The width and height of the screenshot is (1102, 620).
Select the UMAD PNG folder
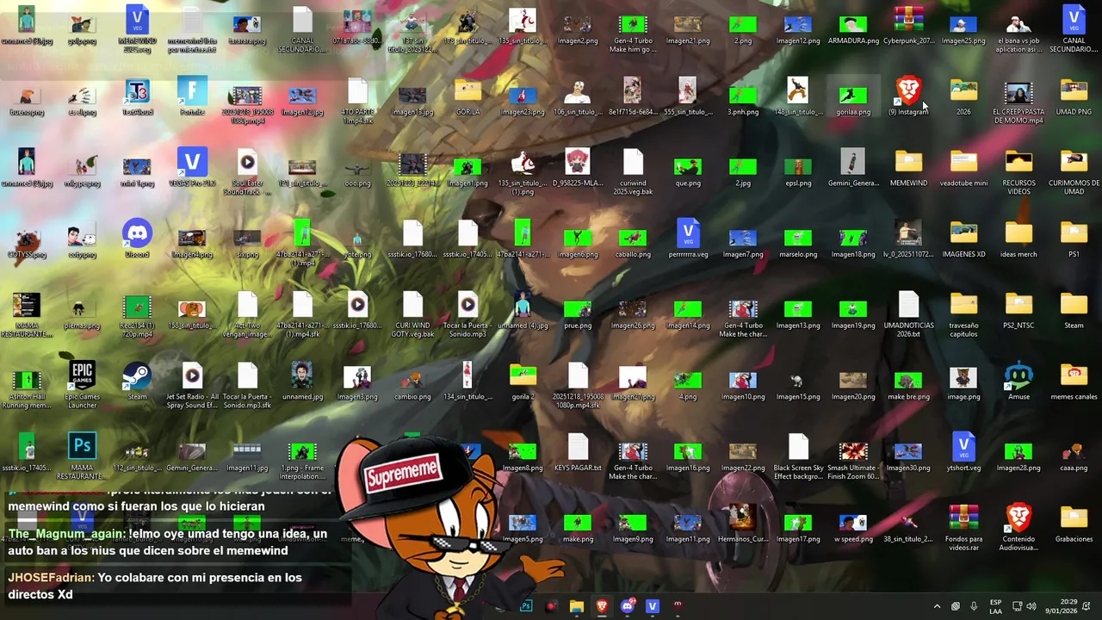[1074, 96]
